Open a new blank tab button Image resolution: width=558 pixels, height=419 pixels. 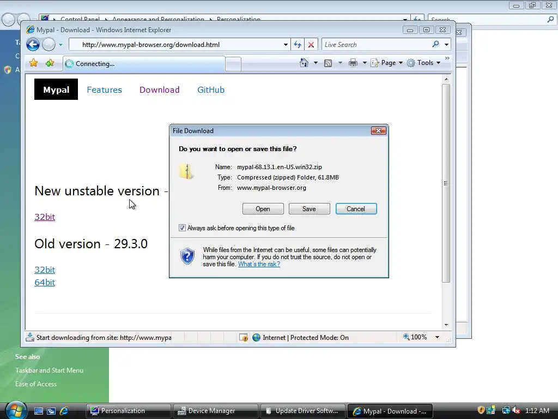[x=233, y=64]
